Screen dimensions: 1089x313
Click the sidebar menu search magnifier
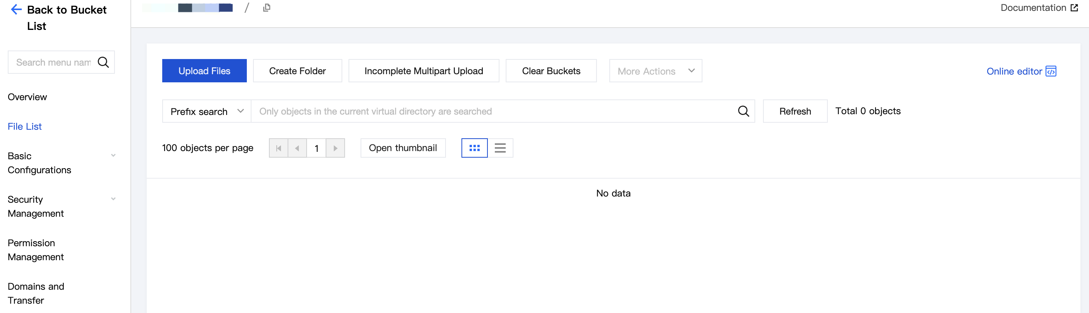pyautogui.click(x=104, y=63)
